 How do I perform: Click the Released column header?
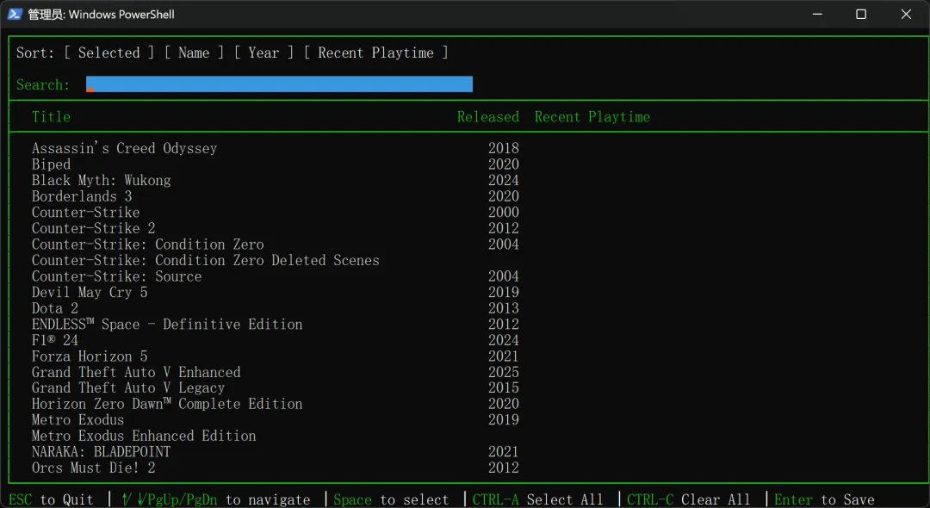[487, 117]
